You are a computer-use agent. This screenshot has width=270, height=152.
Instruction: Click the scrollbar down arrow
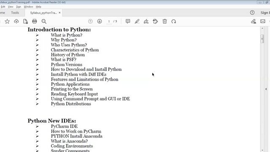tap(262, 150)
